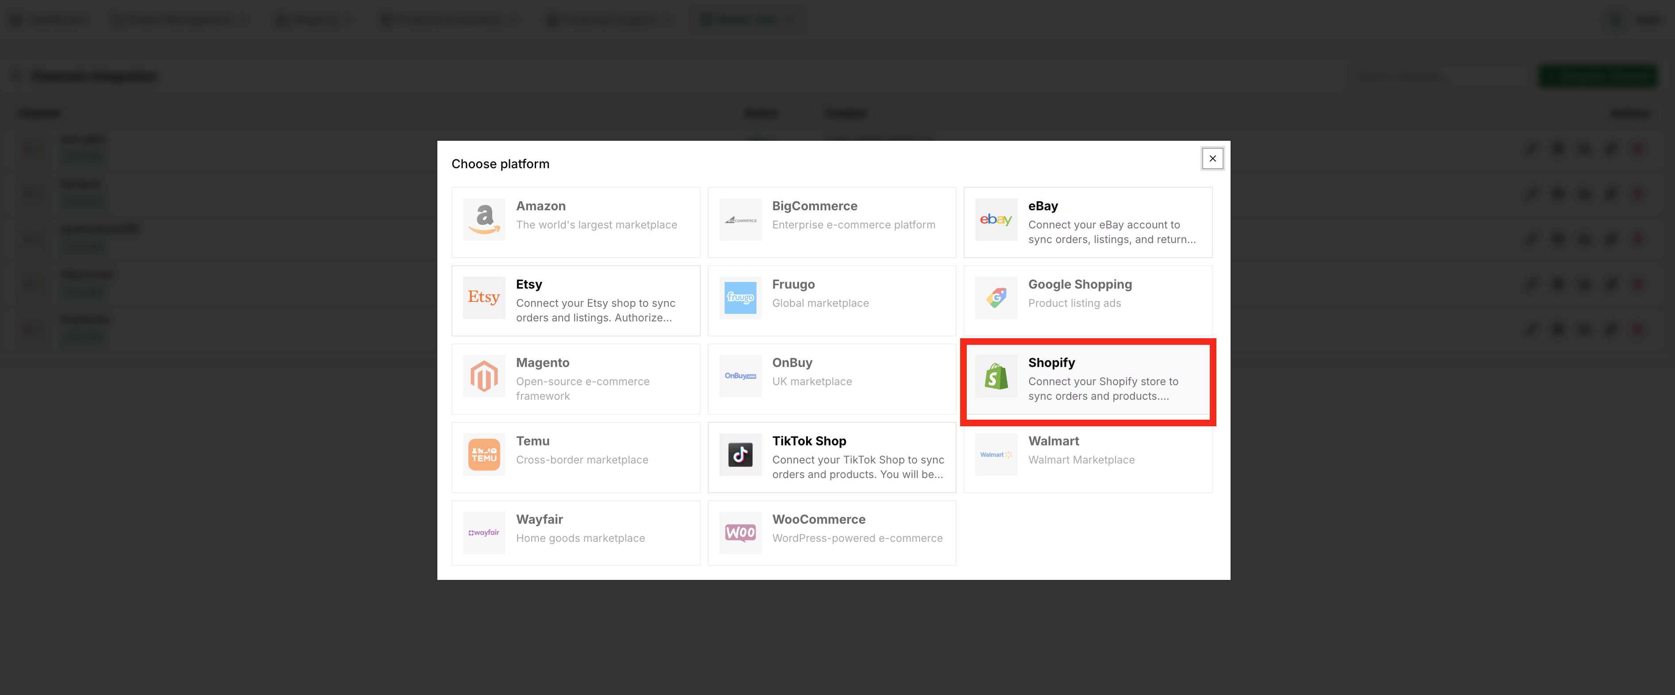Click the WooCommerce logo icon

pyautogui.click(x=740, y=533)
